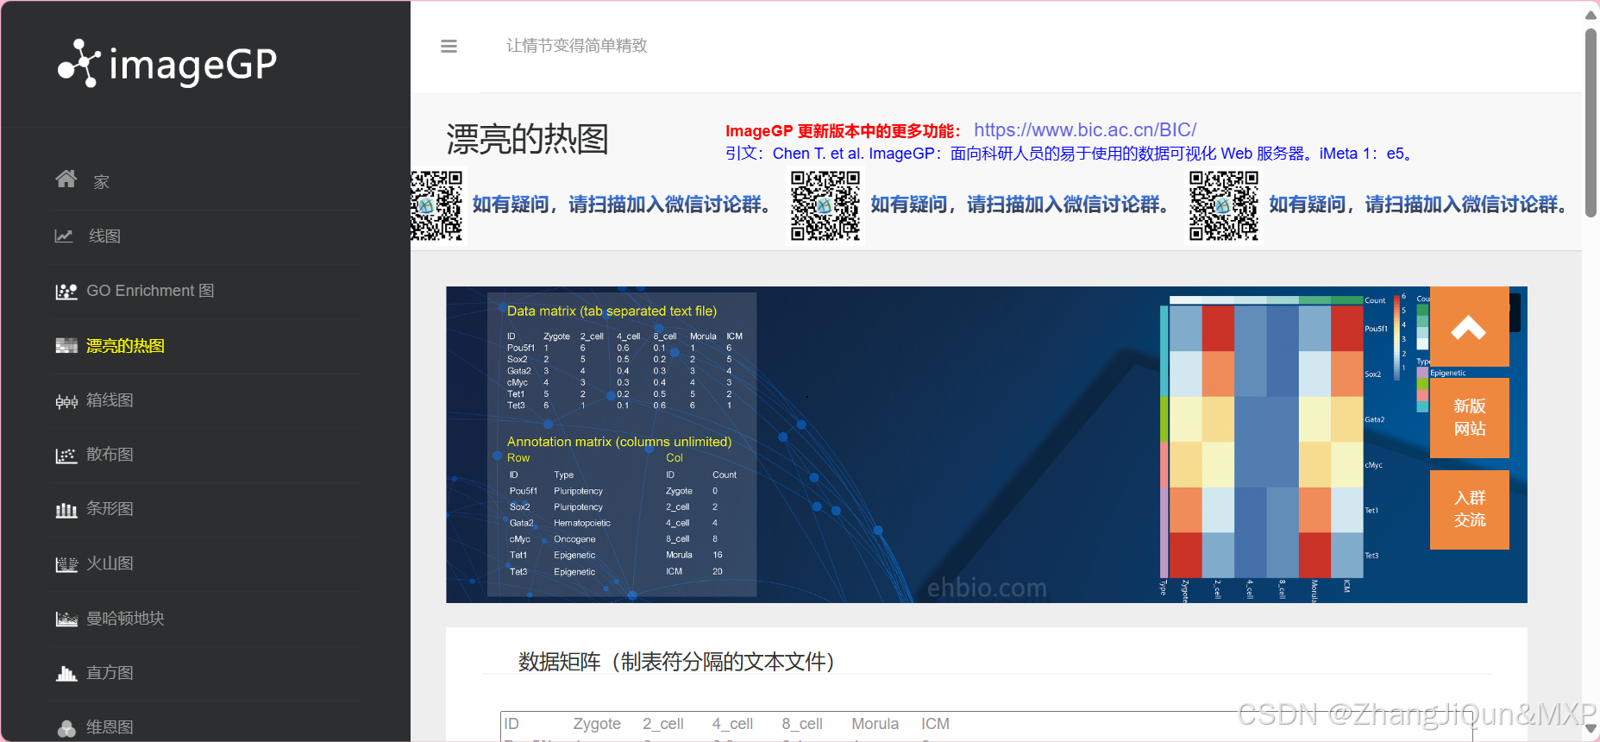Screen dimensions: 1600x742
Task: Open the 箱线图 menu item
Action: (x=110, y=400)
